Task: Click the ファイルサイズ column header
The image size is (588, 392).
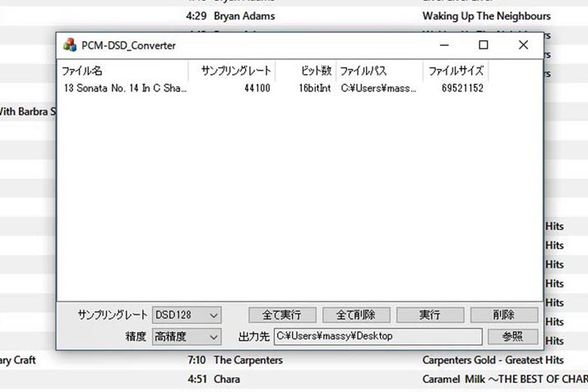Action: click(x=456, y=71)
